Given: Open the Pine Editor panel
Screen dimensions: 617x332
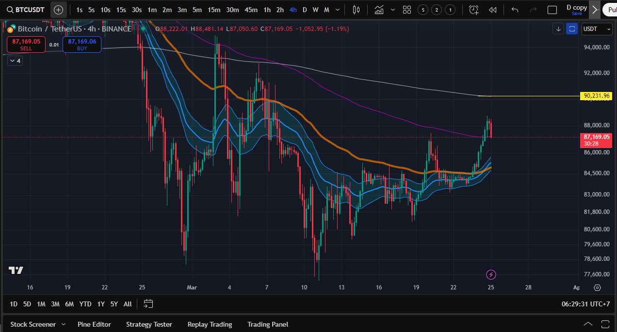Looking at the screenshot, I should click(94, 324).
